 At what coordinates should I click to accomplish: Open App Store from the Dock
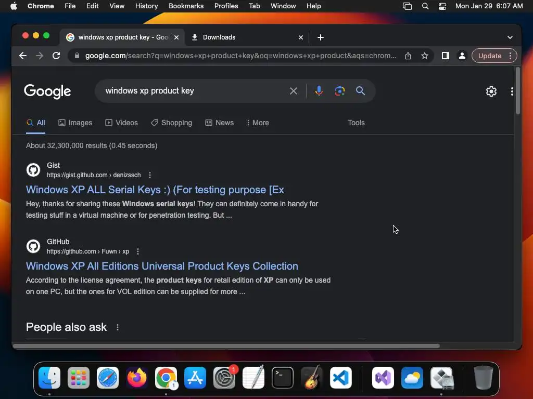[195, 378]
